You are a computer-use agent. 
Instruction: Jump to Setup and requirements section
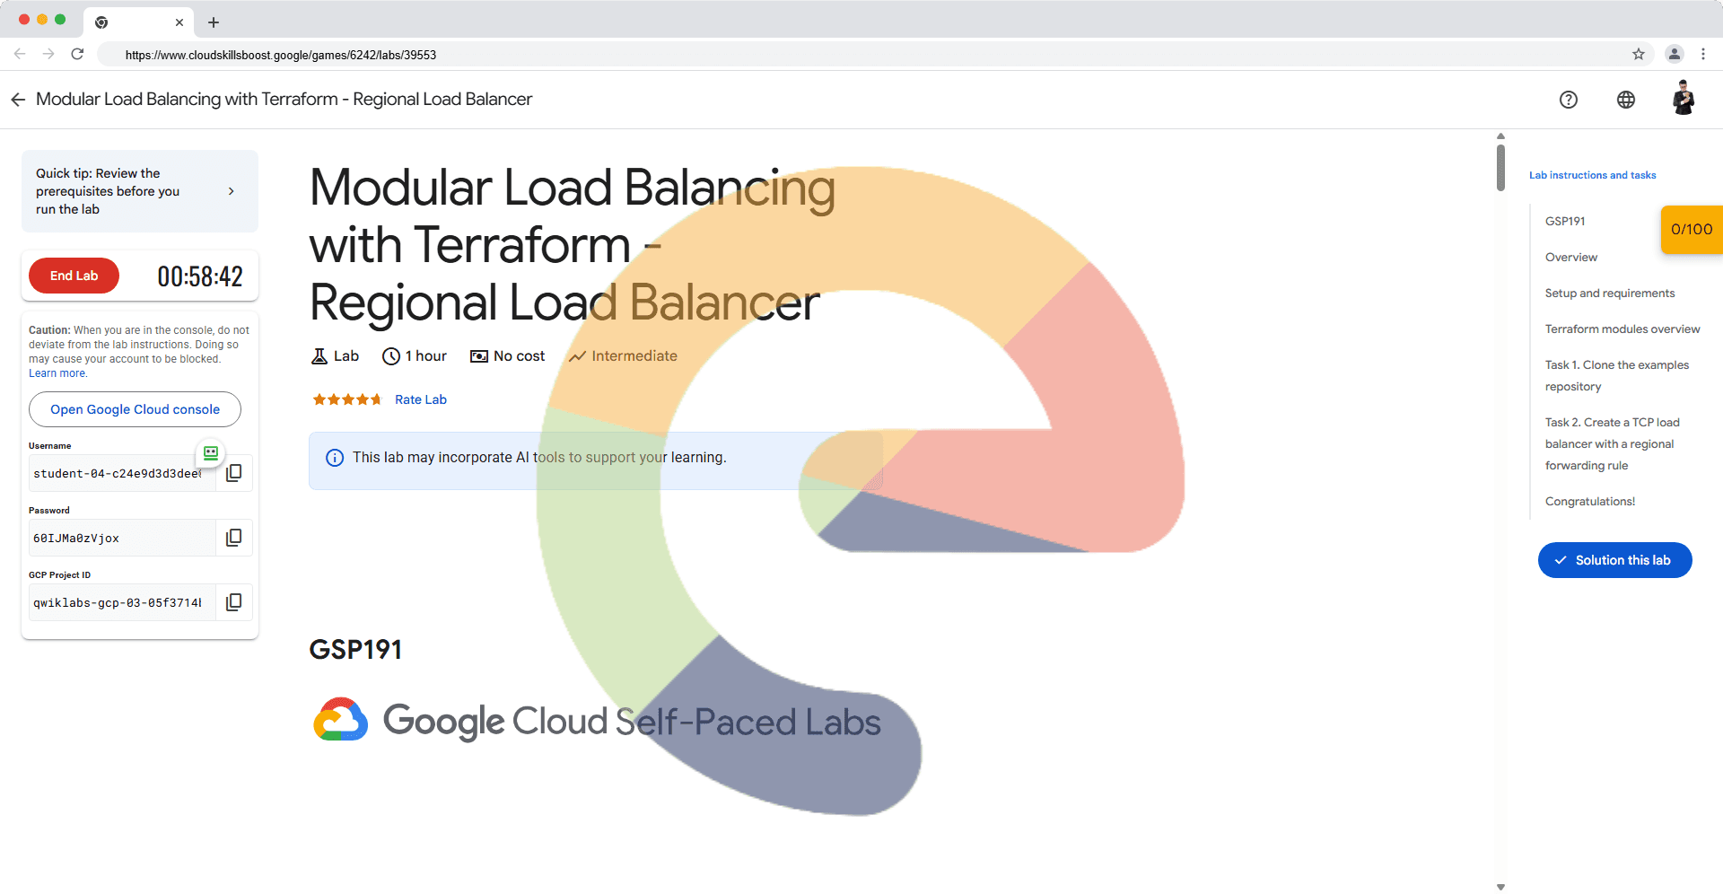1610,293
